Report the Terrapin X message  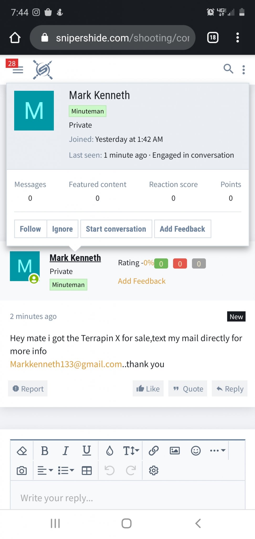click(28, 389)
